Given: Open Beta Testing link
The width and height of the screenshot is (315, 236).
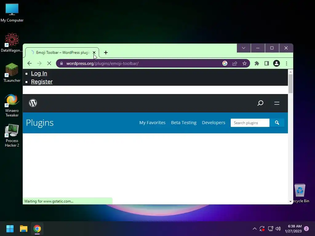Looking at the screenshot, I should click(184, 123).
